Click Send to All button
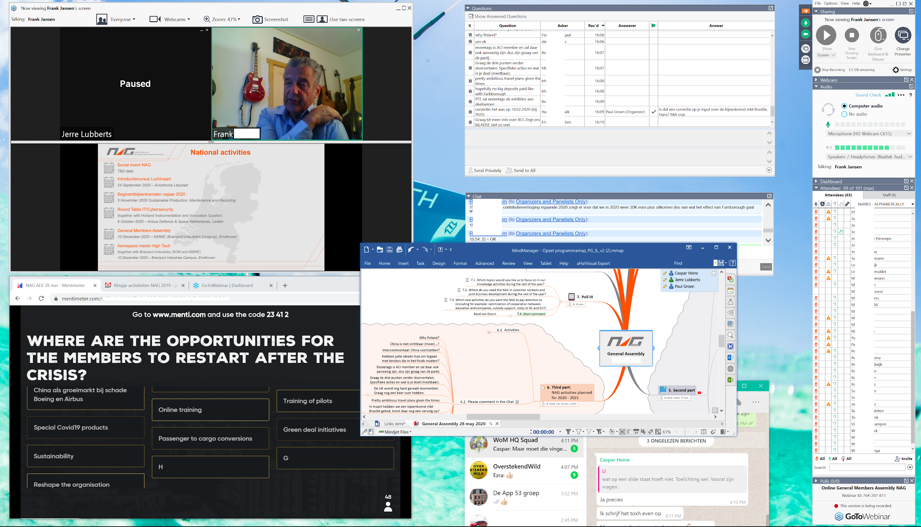 (521, 171)
